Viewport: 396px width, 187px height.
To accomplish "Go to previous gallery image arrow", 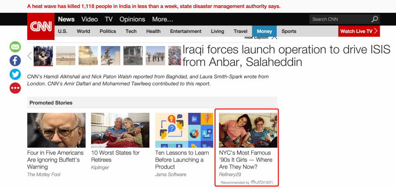I will click(29, 56).
